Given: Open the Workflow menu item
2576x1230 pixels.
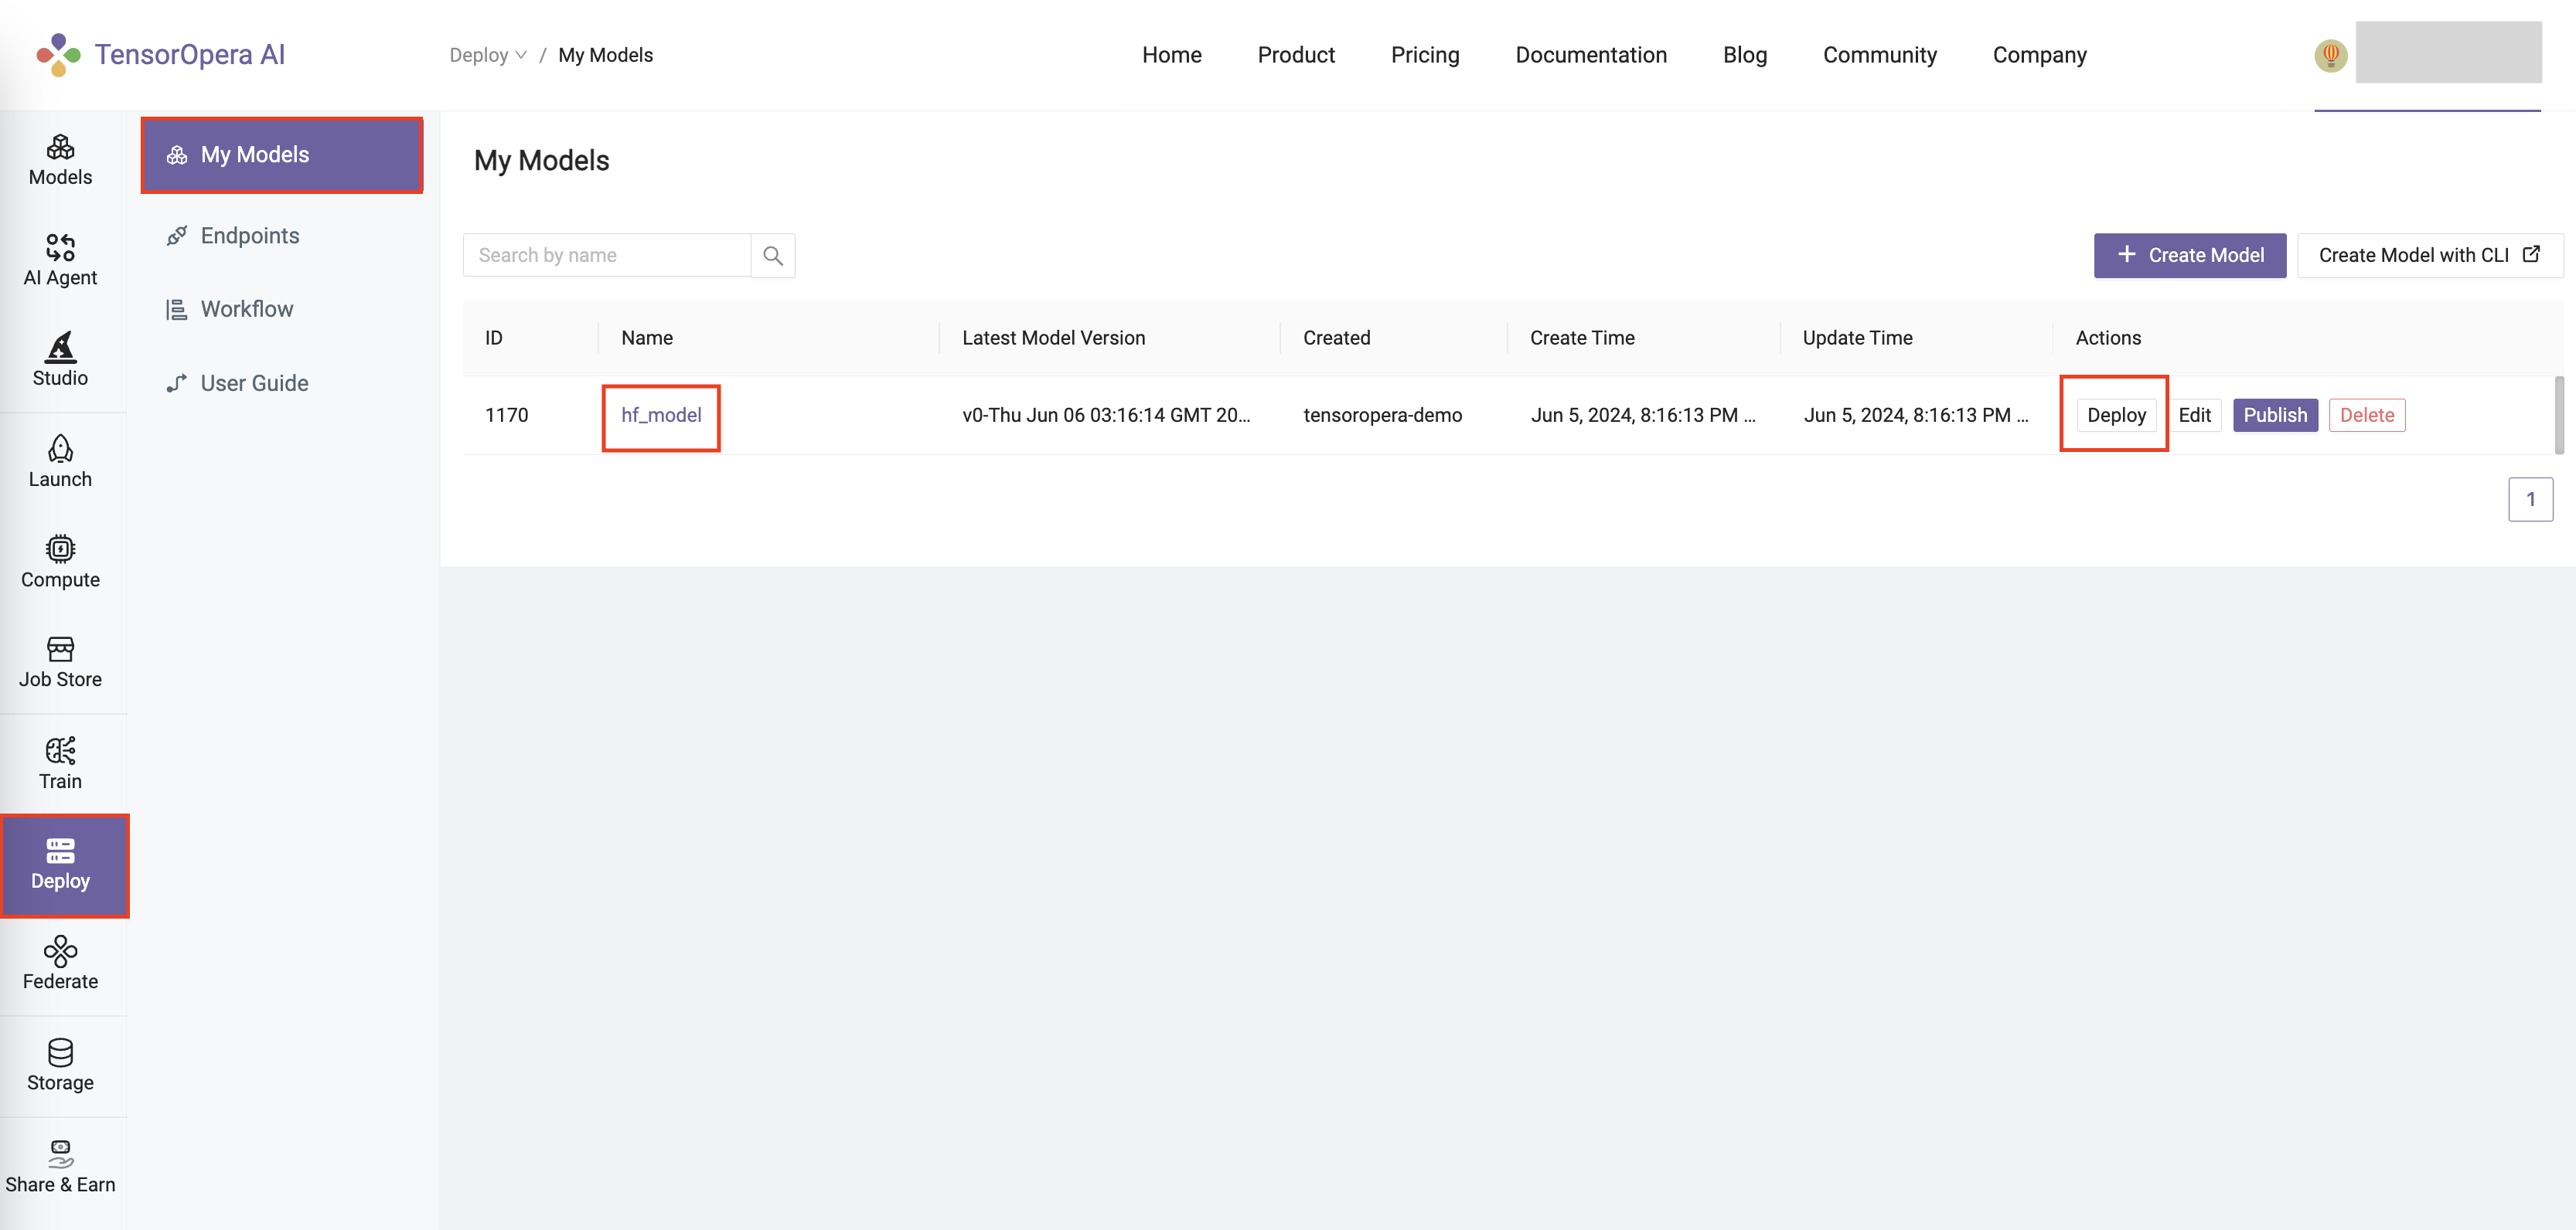Looking at the screenshot, I should click(246, 309).
